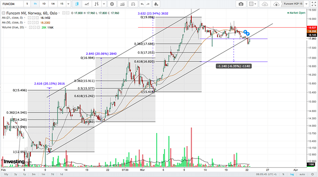
Task: Open the compare symbols scales icon
Action: (x=133, y=4)
